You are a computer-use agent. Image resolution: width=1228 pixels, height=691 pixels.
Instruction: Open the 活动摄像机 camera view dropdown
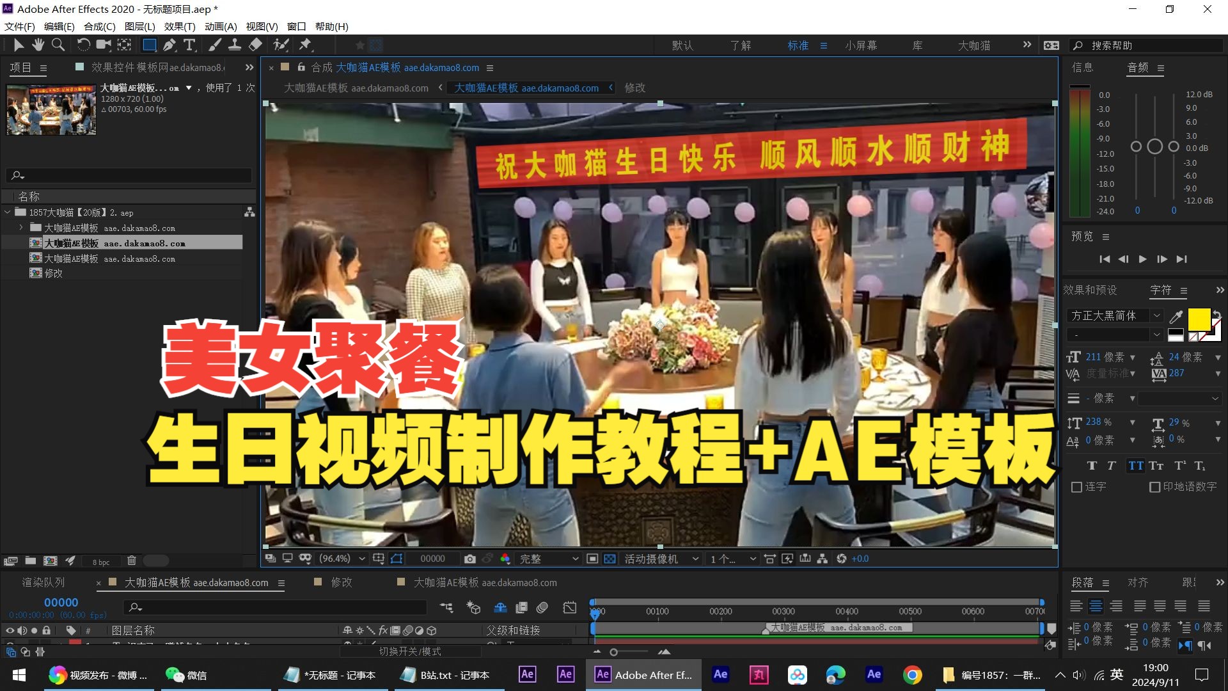[x=661, y=559]
